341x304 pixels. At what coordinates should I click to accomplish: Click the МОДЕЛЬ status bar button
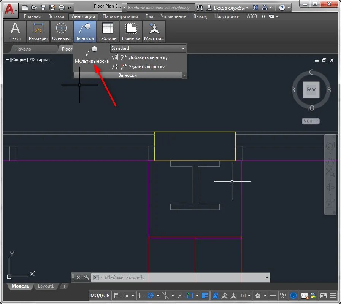point(100,296)
